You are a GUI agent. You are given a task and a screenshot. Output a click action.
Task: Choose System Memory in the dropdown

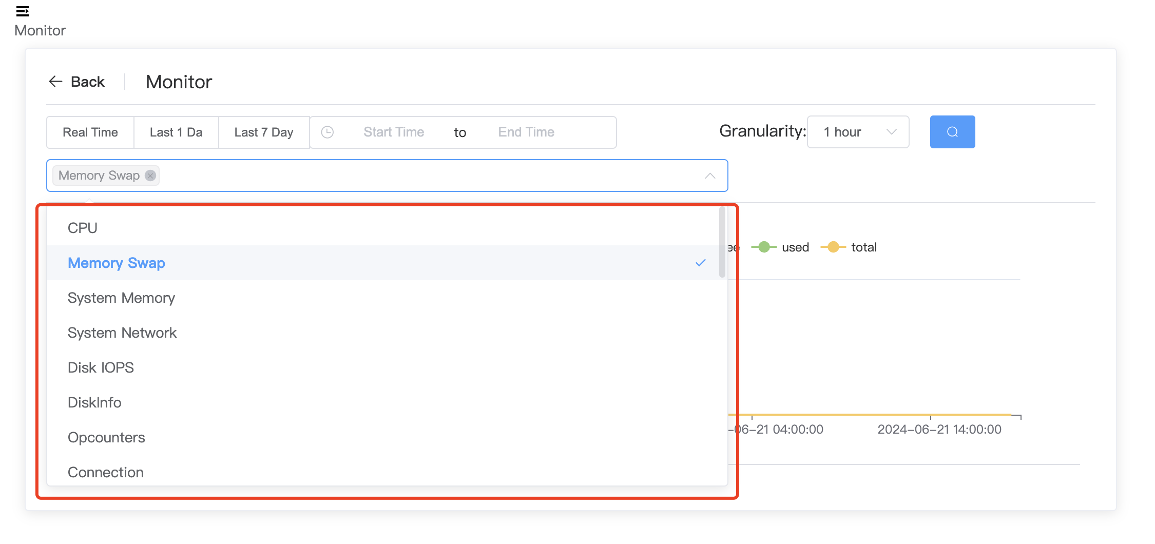click(121, 298)
